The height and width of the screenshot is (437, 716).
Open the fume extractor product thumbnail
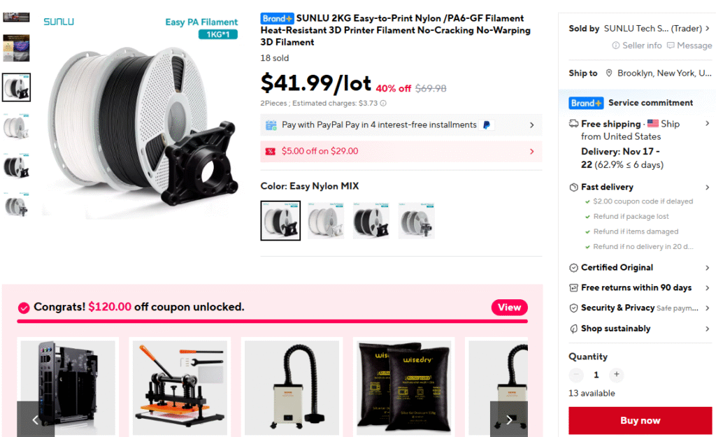(x=292, y=387)
